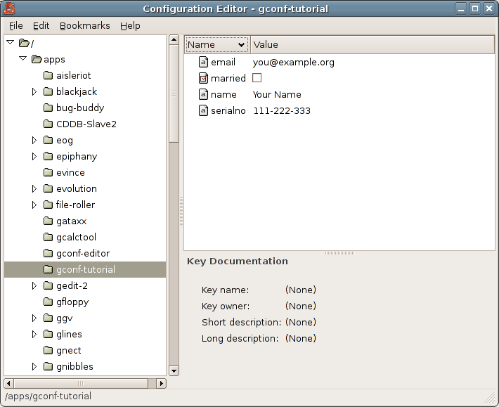Image resolution: width=499 pixels, height=407 pixels.
Task: Click the string key icon beside email
Action: point(203,62)
